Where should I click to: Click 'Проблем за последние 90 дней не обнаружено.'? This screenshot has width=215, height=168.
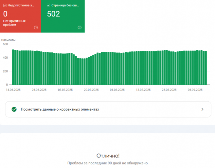(x=108, y=163)
